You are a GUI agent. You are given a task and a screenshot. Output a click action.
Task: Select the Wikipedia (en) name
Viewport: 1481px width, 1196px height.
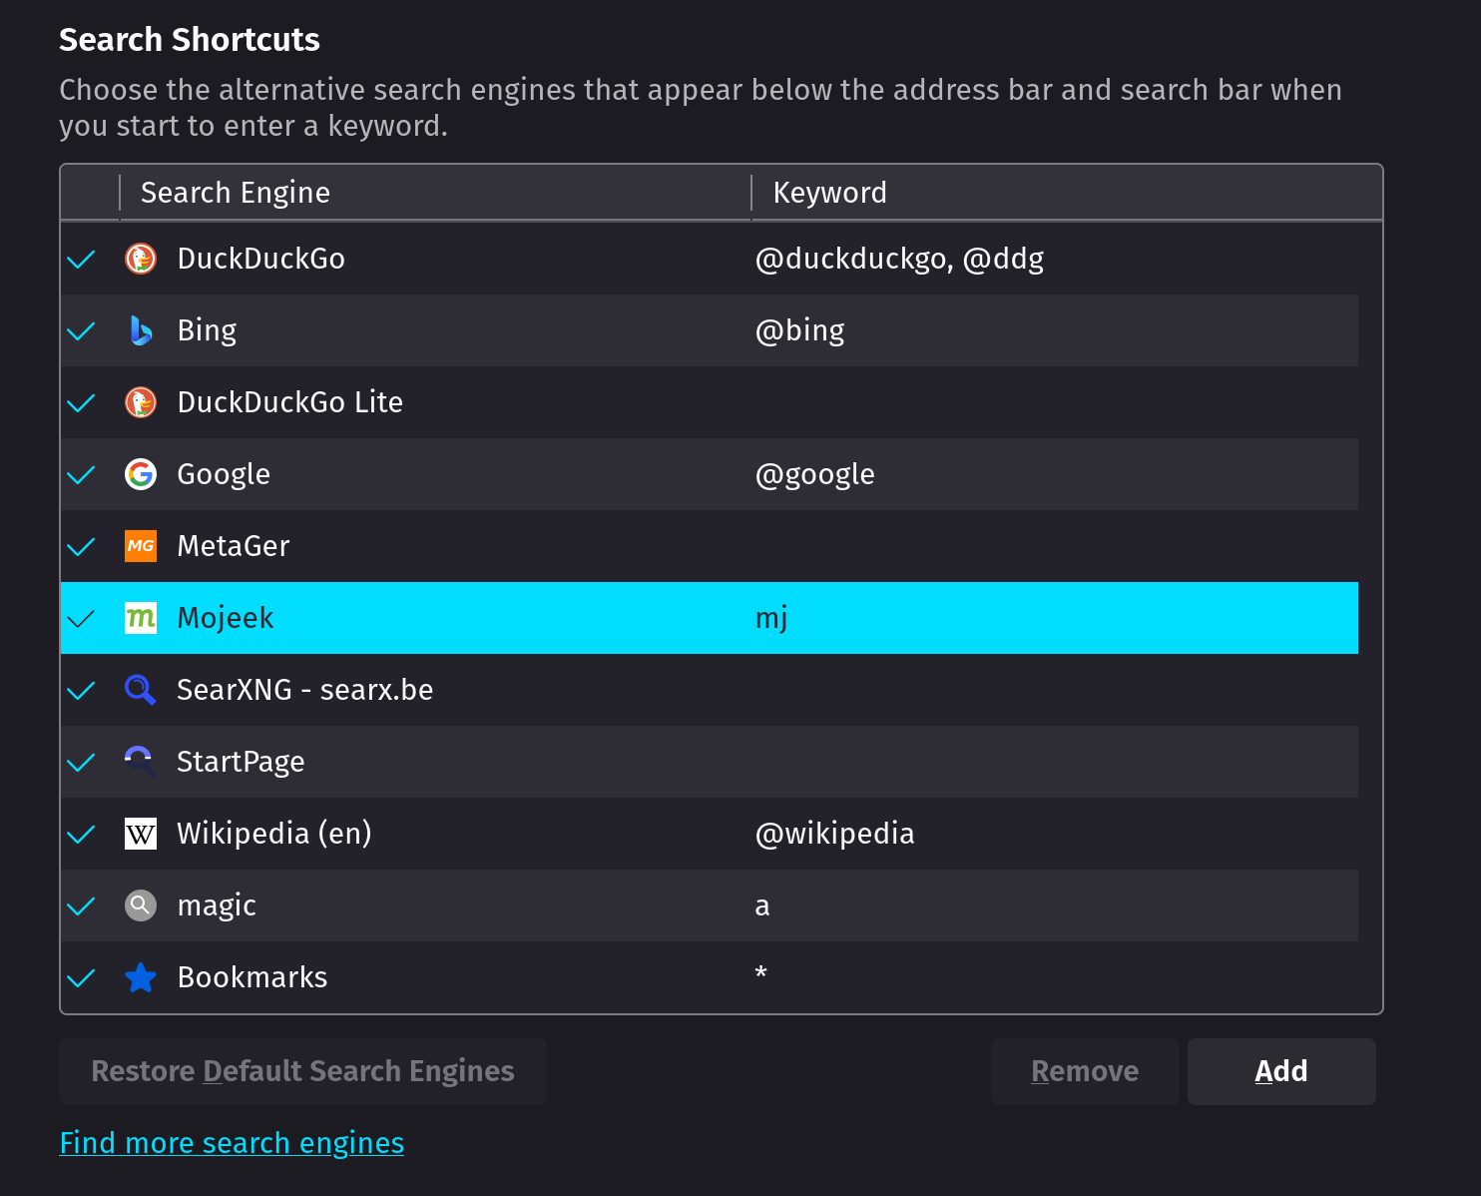274,834
